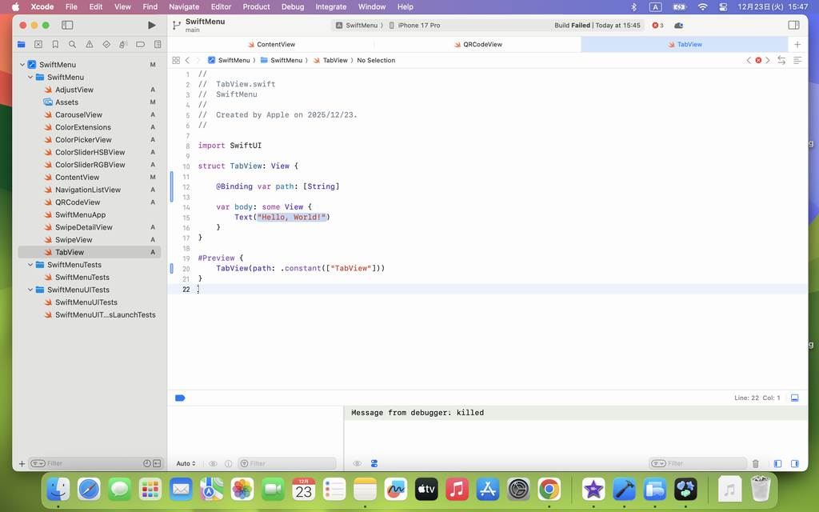
Task: Open the related items grid icon
Action: point(176,60)
